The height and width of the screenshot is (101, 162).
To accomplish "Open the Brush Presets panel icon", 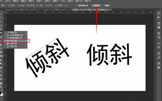I will pyautogui.click(x=159, y=33).
